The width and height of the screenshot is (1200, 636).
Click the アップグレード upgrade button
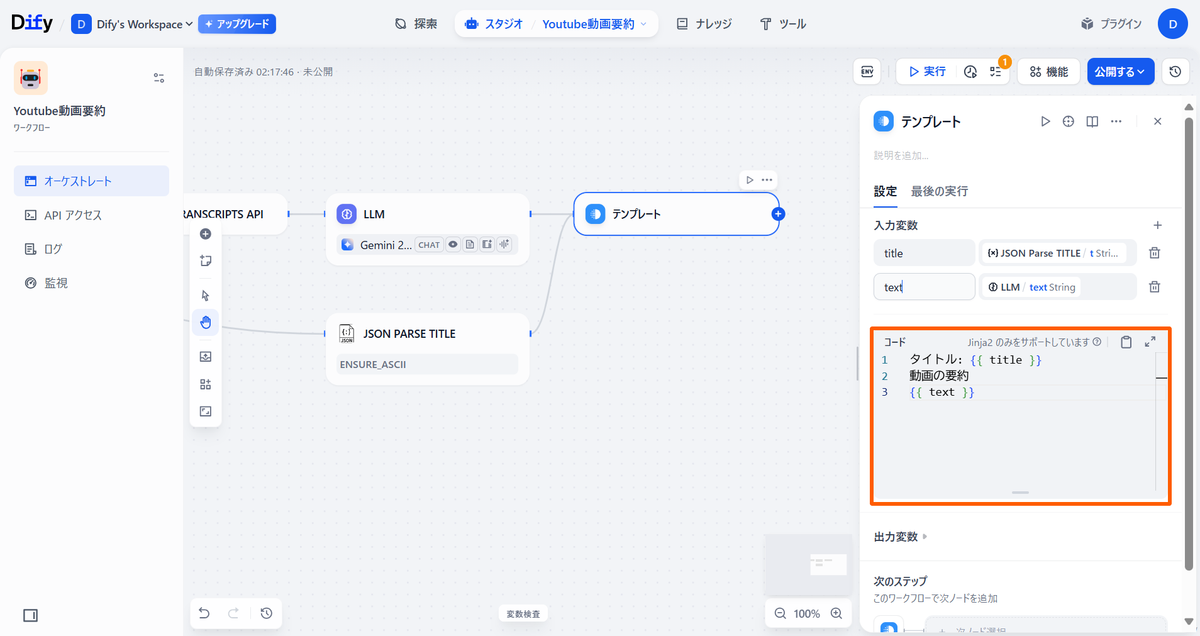tap(237, 24)
